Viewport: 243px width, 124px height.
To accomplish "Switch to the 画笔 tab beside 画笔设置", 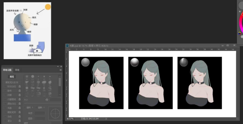I will [x=18, y=70].
